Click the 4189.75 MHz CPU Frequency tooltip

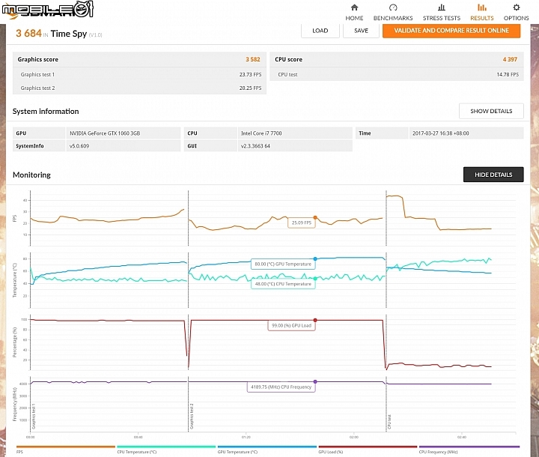coord(281,387)
